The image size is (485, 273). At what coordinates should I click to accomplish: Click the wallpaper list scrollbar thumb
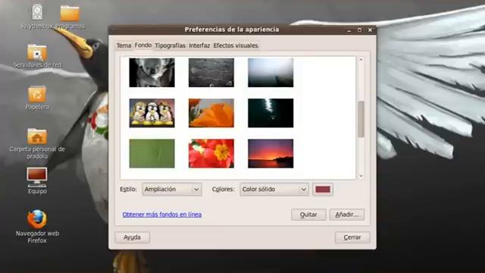(x=361, y=119)
